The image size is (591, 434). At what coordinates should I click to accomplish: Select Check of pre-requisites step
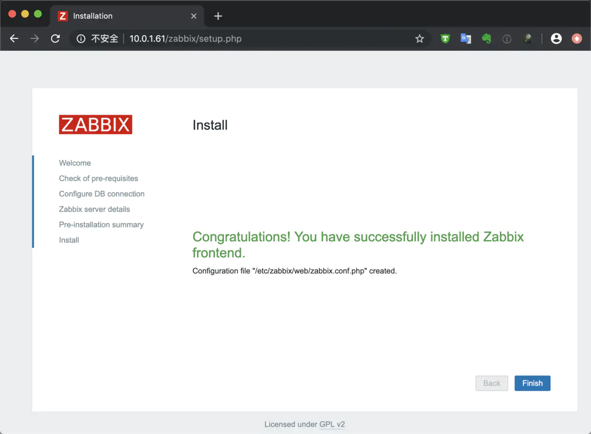pos(98,178)
